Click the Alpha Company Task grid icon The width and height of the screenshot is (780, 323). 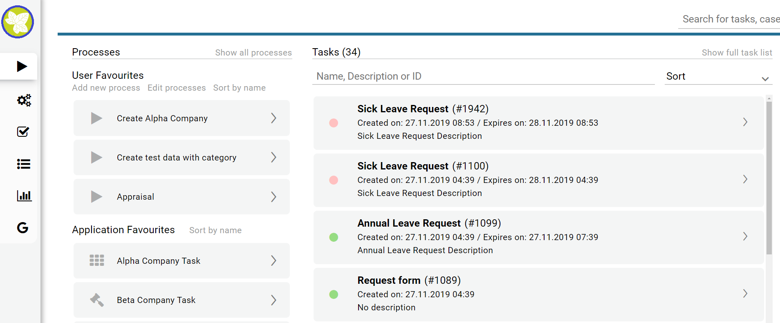[97, 261]
